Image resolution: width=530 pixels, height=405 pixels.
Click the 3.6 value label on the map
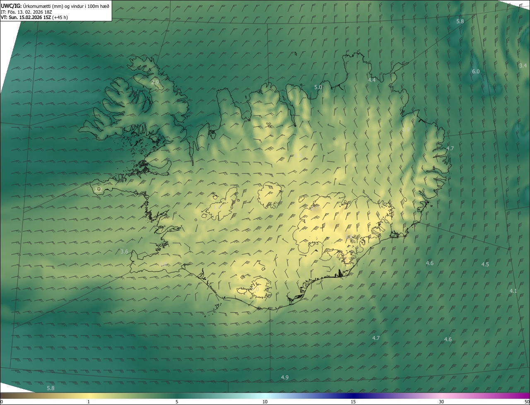click(x=124, y=251)
